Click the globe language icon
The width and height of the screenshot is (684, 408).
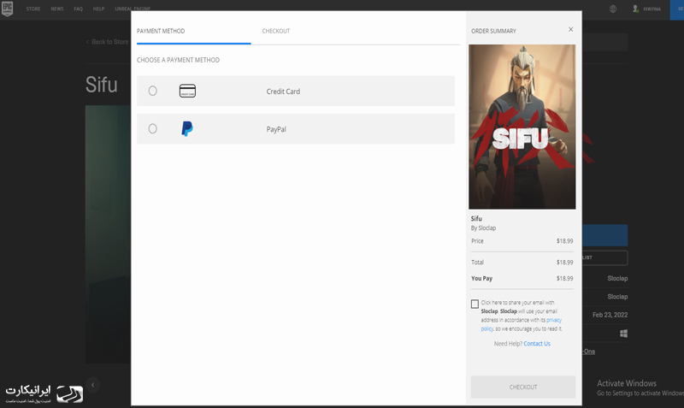613,9
